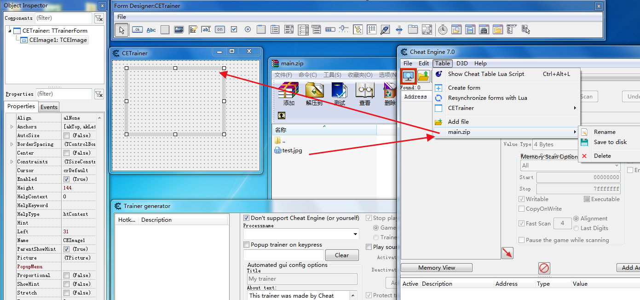640x300 pixels.
Task: Toggle Popup trainer on keypress checkbox
Action: 247,245
